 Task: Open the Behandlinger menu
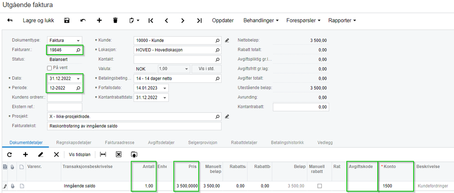coord(261,20)
